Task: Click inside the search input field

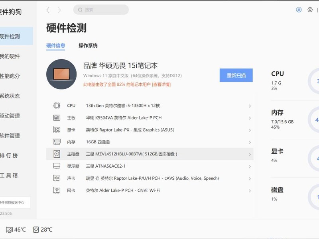Action: pos(101,10)
